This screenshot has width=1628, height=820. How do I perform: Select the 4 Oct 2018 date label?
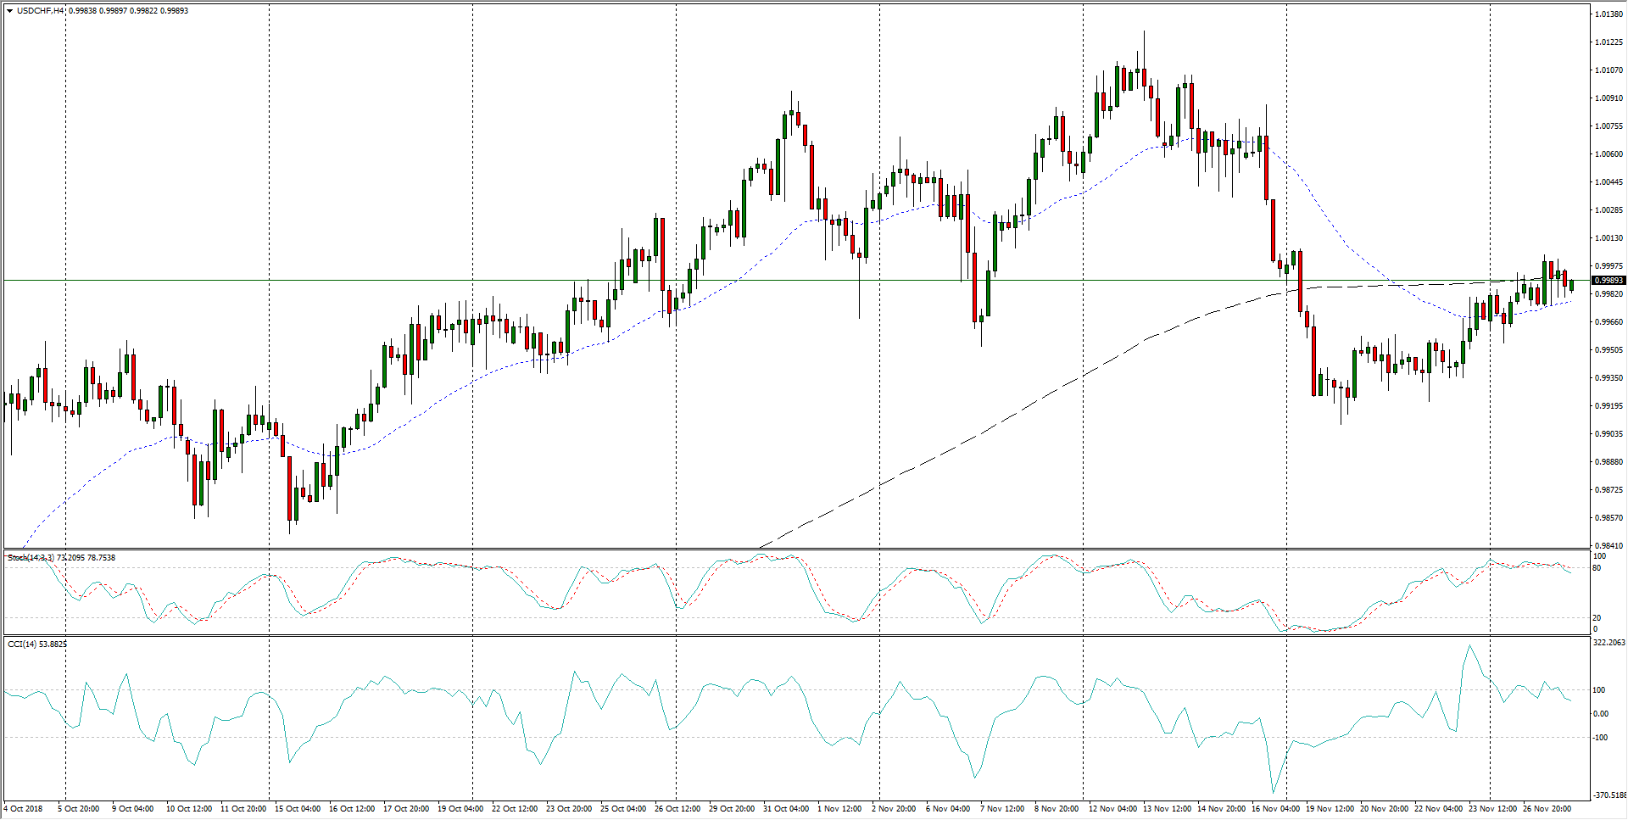pyautogui.click(x=23, y=809)
